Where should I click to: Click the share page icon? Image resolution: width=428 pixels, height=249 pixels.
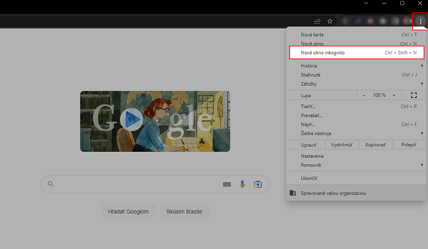tap(317, 21)
